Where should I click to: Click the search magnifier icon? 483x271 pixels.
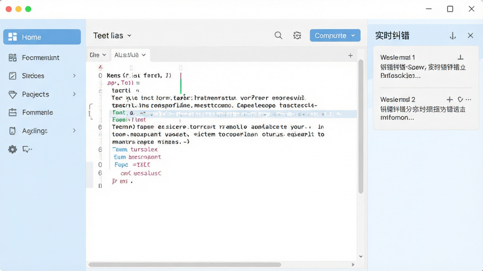pos(278,35)
